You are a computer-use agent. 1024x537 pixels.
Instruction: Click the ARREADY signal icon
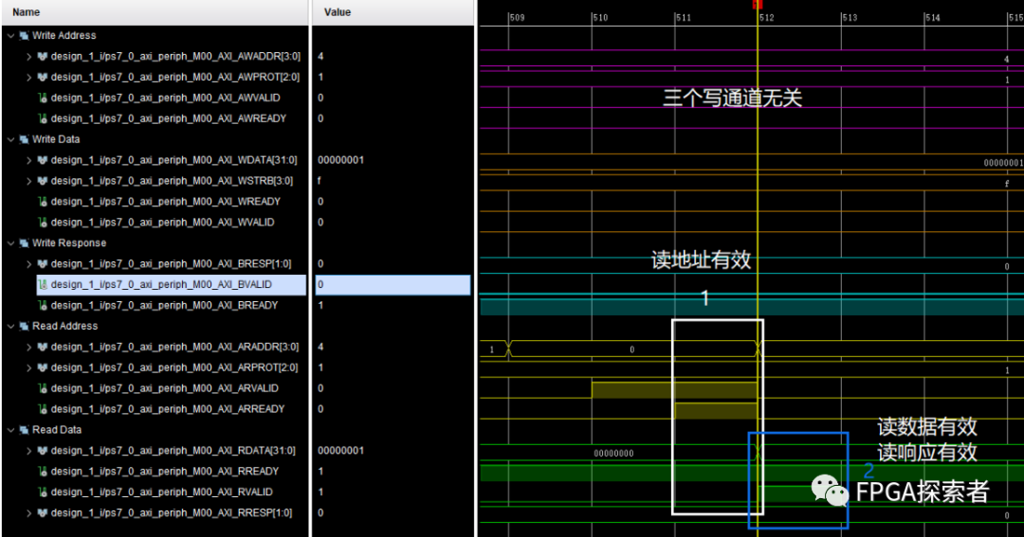point(43,409)
